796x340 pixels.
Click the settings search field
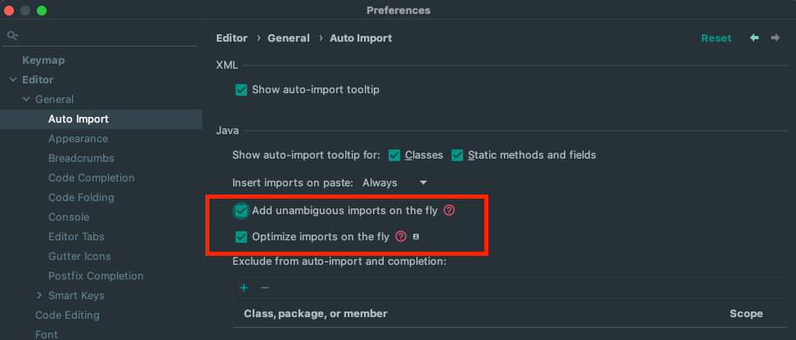[x=106, y=37]
